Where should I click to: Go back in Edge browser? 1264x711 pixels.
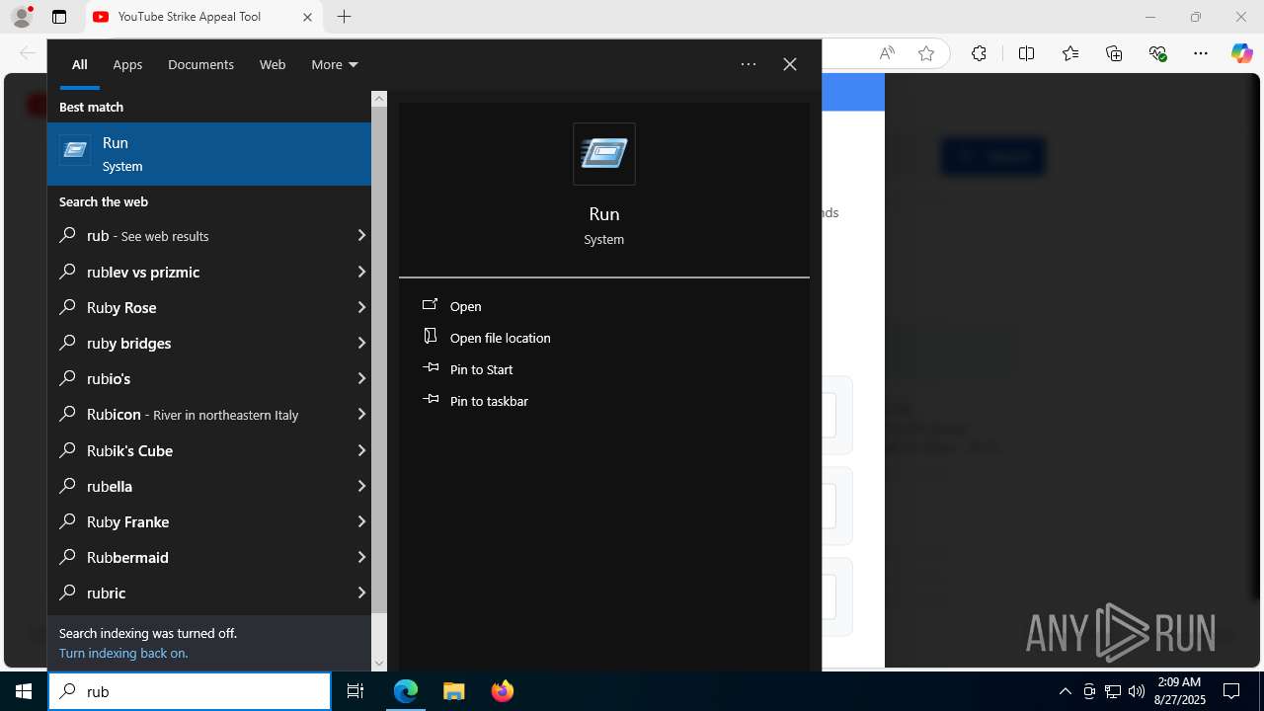[27, 53]
